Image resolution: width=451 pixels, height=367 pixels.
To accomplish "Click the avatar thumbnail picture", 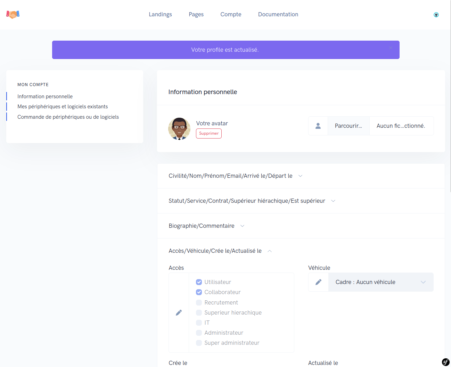I will 179,129.
